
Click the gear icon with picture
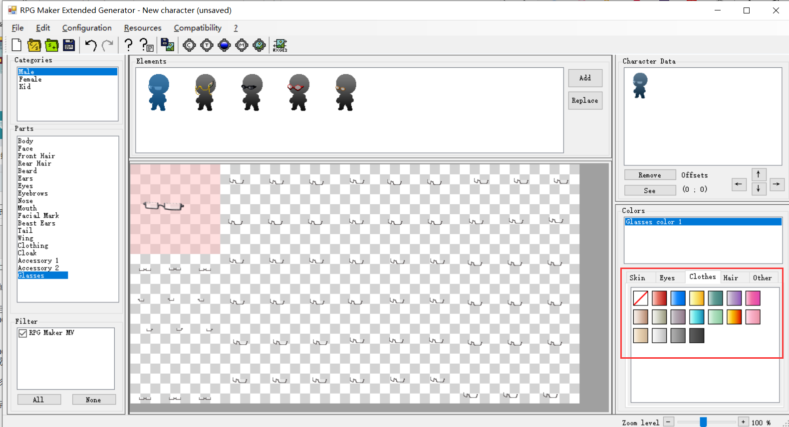pos(259,45)
